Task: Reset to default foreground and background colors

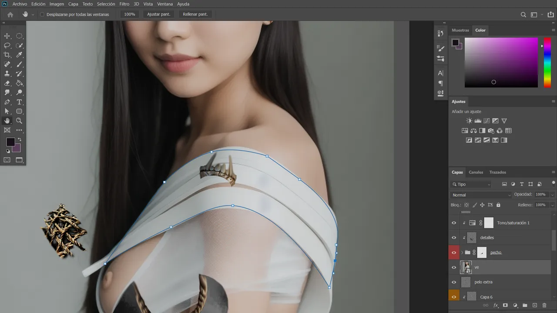Action: click(x=8, y=151)
